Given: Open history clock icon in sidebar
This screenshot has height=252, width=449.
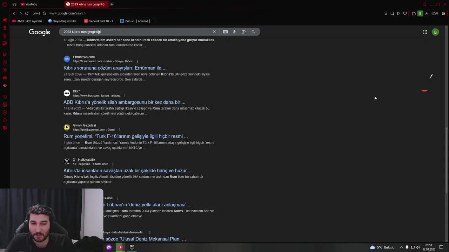Looking at the screenshot, I should [x=5, y=112].
